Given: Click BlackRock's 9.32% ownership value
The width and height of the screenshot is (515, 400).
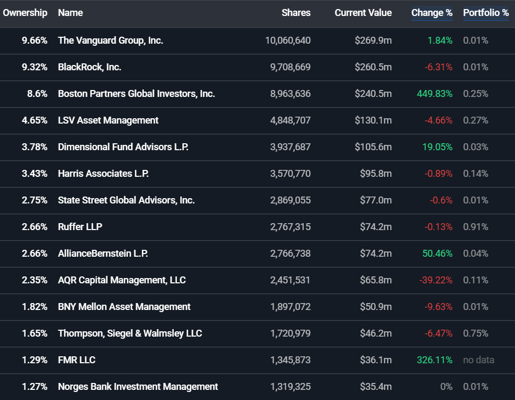Looking at the screenshot, I should point(35,67).
